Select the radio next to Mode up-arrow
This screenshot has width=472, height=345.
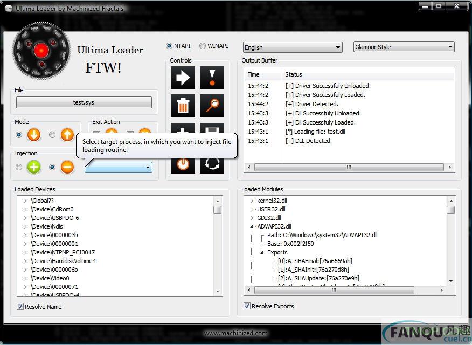[x=52, y=135]
